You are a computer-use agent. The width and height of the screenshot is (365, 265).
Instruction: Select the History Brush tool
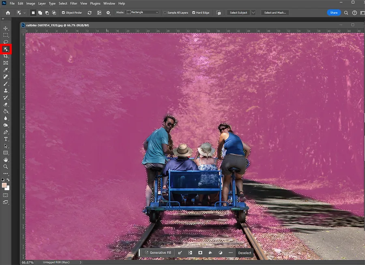(x=6, y=97)
